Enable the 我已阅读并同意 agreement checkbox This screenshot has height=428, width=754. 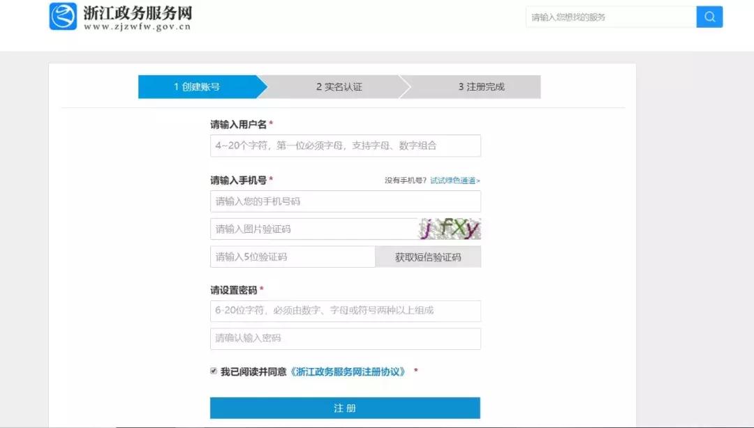(213, 372)
